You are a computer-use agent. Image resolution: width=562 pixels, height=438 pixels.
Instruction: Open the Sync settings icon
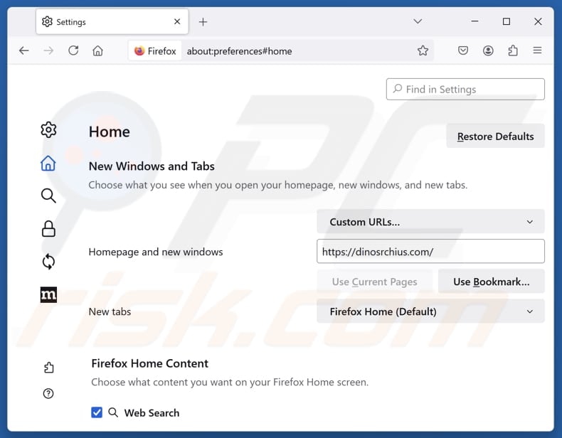click(48, 262)
